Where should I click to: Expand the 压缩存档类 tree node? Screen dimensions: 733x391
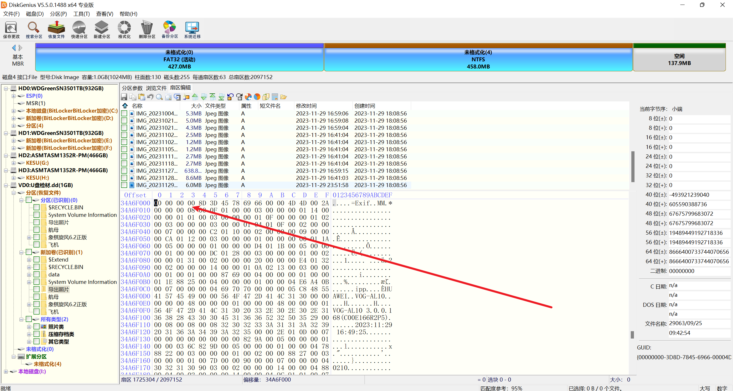[x=29, y=334]
